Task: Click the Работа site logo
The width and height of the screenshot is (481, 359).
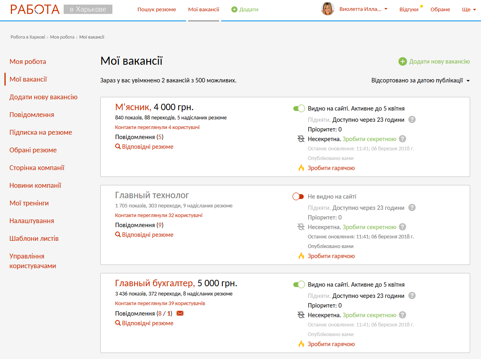Action: pos(35,9)
